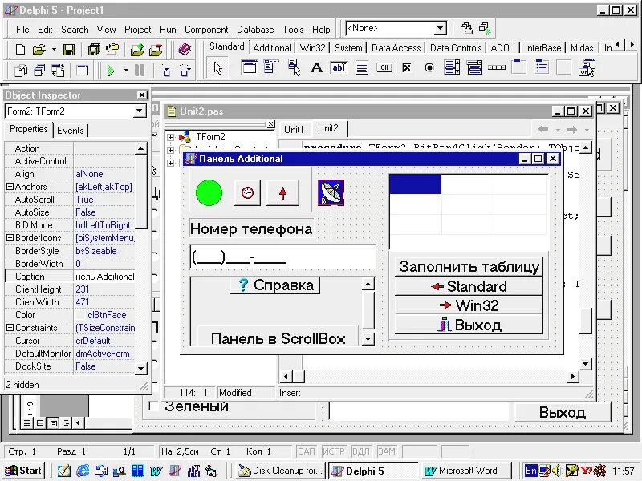Select the green circle shape on the form
The width and height of the screenshot is (642, 481).
coord(209,192)
